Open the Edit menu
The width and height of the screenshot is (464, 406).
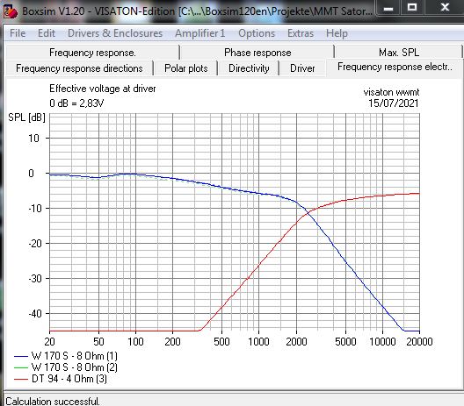click(47, 33)
